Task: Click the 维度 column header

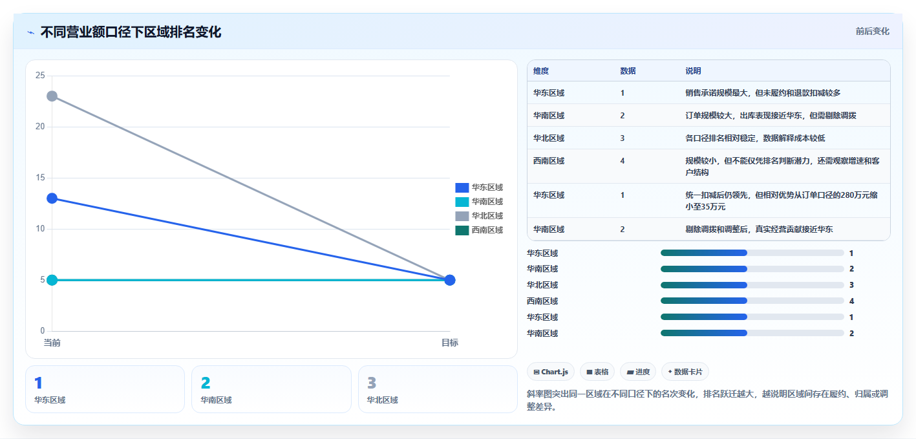Action: pyautogui.click(x=541, y=70)
